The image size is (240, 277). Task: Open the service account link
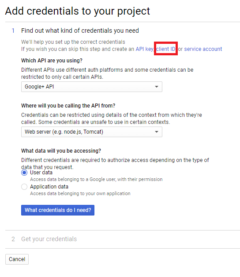[x=203, y=49]
